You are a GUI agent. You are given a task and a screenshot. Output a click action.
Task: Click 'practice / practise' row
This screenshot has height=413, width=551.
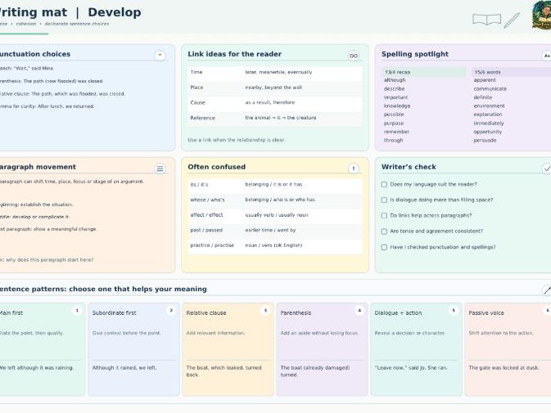pos(275,245)
